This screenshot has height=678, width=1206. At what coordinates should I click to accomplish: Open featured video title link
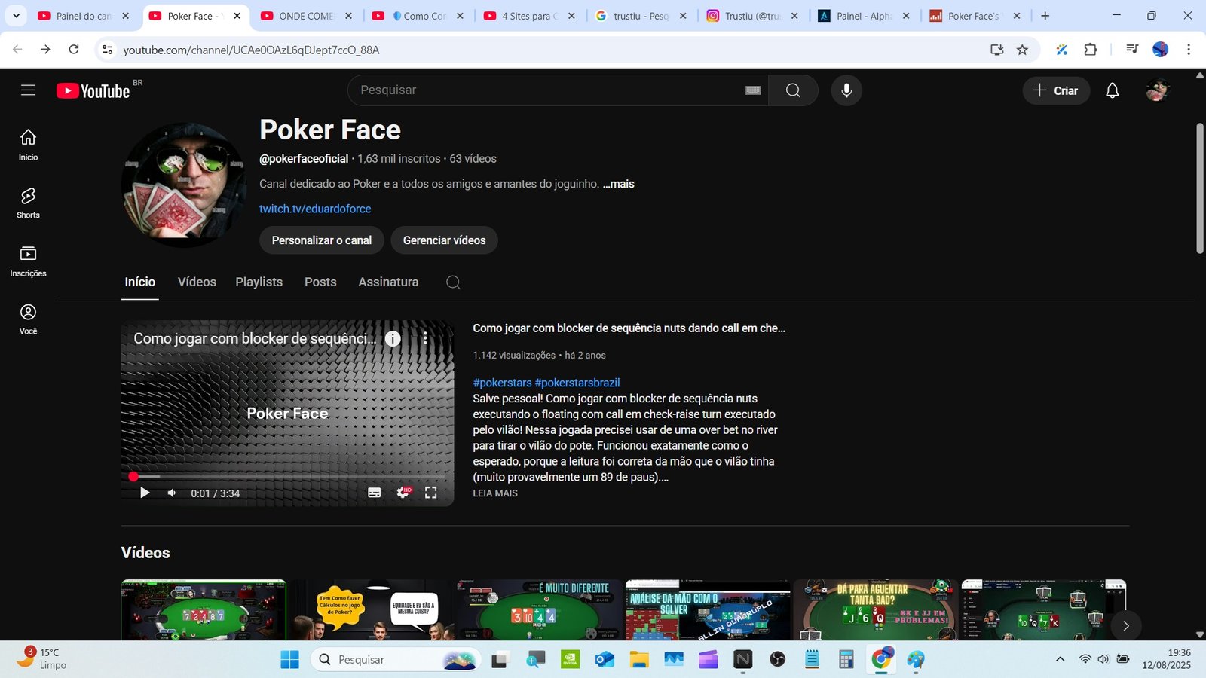point(629,328)
